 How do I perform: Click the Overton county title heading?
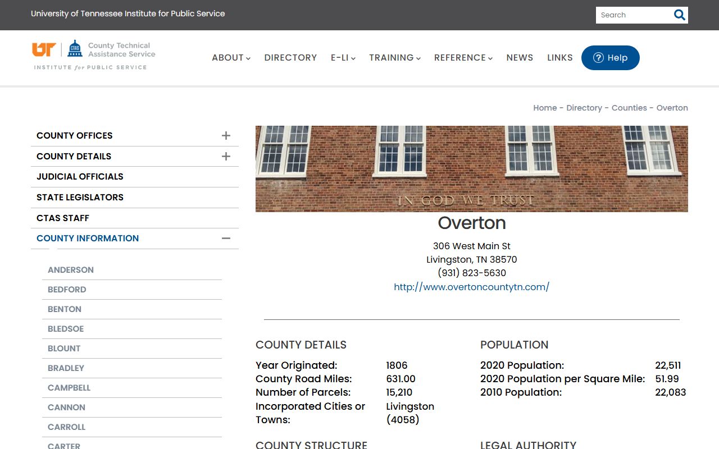point(472,223)
